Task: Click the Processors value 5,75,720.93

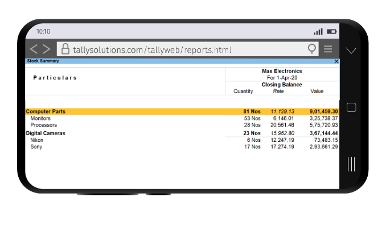Action: coord(324,125)
